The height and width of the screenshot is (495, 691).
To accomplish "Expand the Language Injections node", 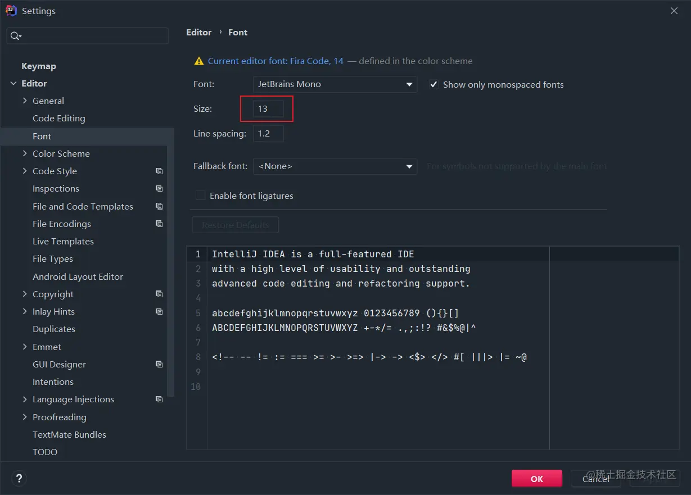I will click(x=25, y=399).
